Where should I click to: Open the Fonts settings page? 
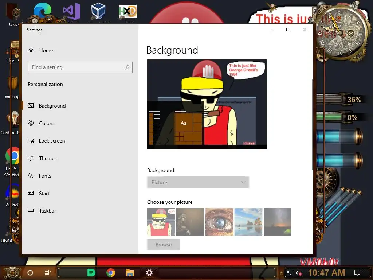(45, 176)
